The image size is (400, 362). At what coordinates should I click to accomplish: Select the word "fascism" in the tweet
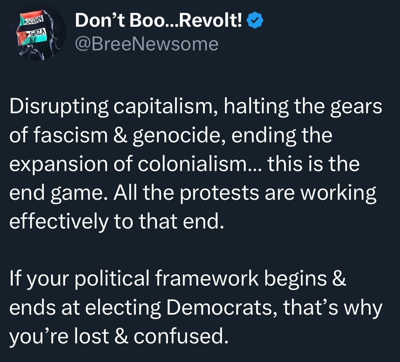pyautogui.click(x=71, y=136)
